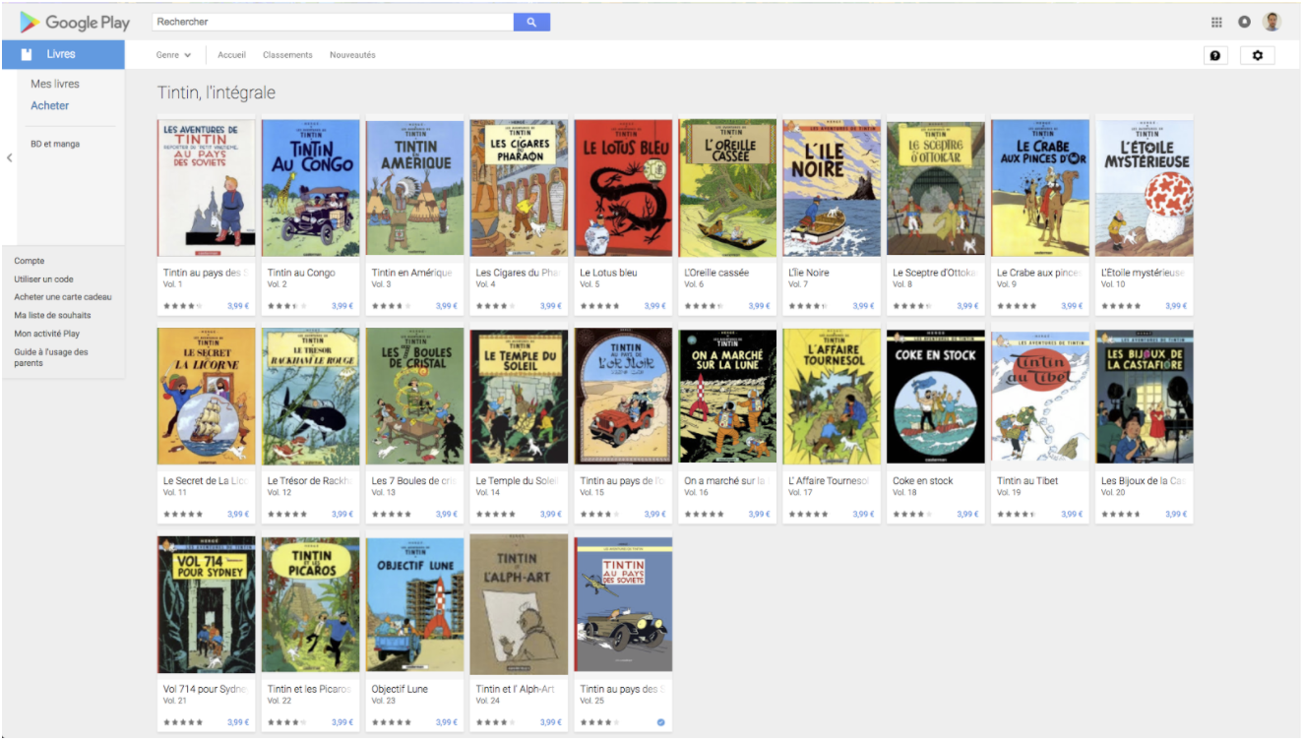Click the 3,99 € price of Vol. 17
The image size is (1303, 742).
click(x=863, y=514)
